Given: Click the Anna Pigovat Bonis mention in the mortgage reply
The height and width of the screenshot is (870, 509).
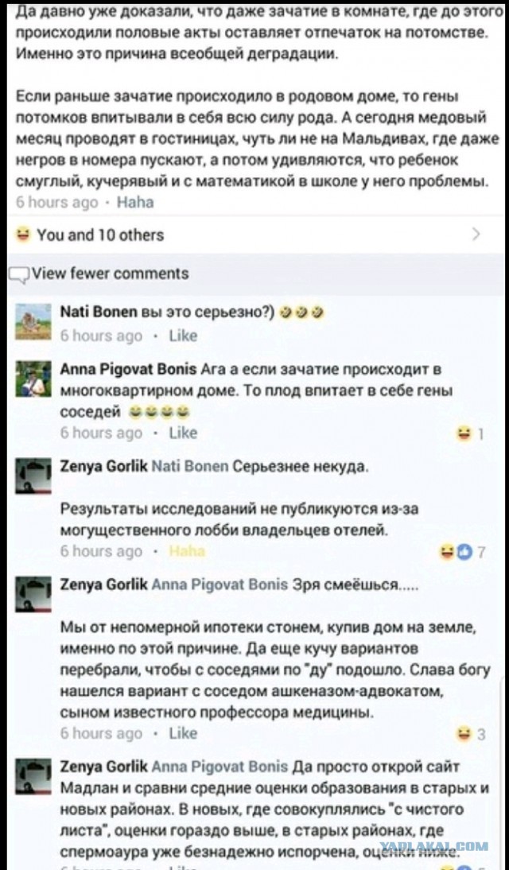Looking at the screenshot, I should 220,585.
